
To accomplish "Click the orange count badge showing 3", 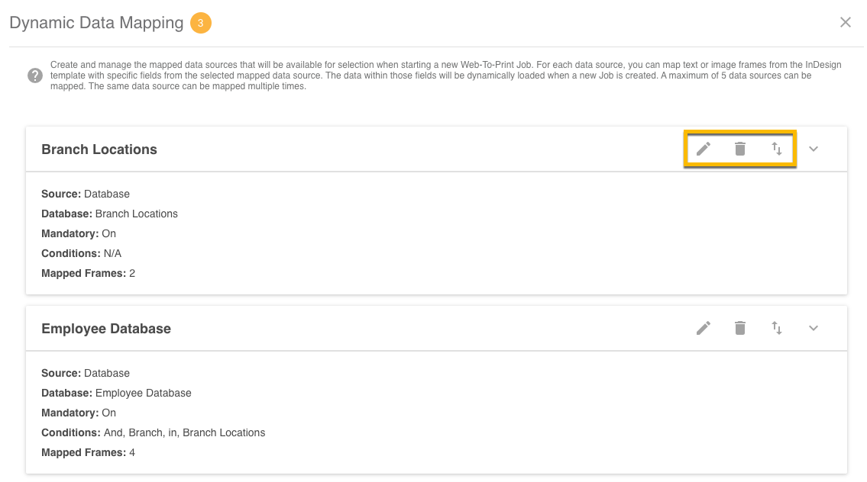I will pos(200,23).
